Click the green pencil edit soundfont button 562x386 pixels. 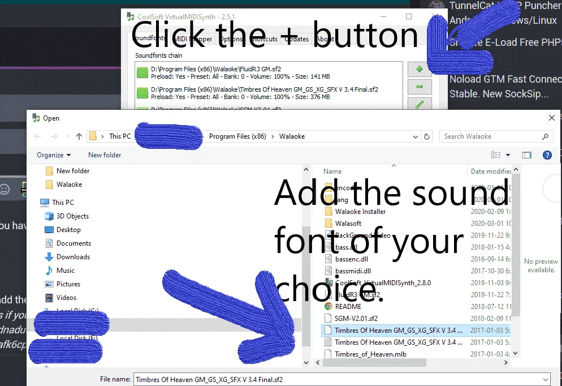(420, 104)
